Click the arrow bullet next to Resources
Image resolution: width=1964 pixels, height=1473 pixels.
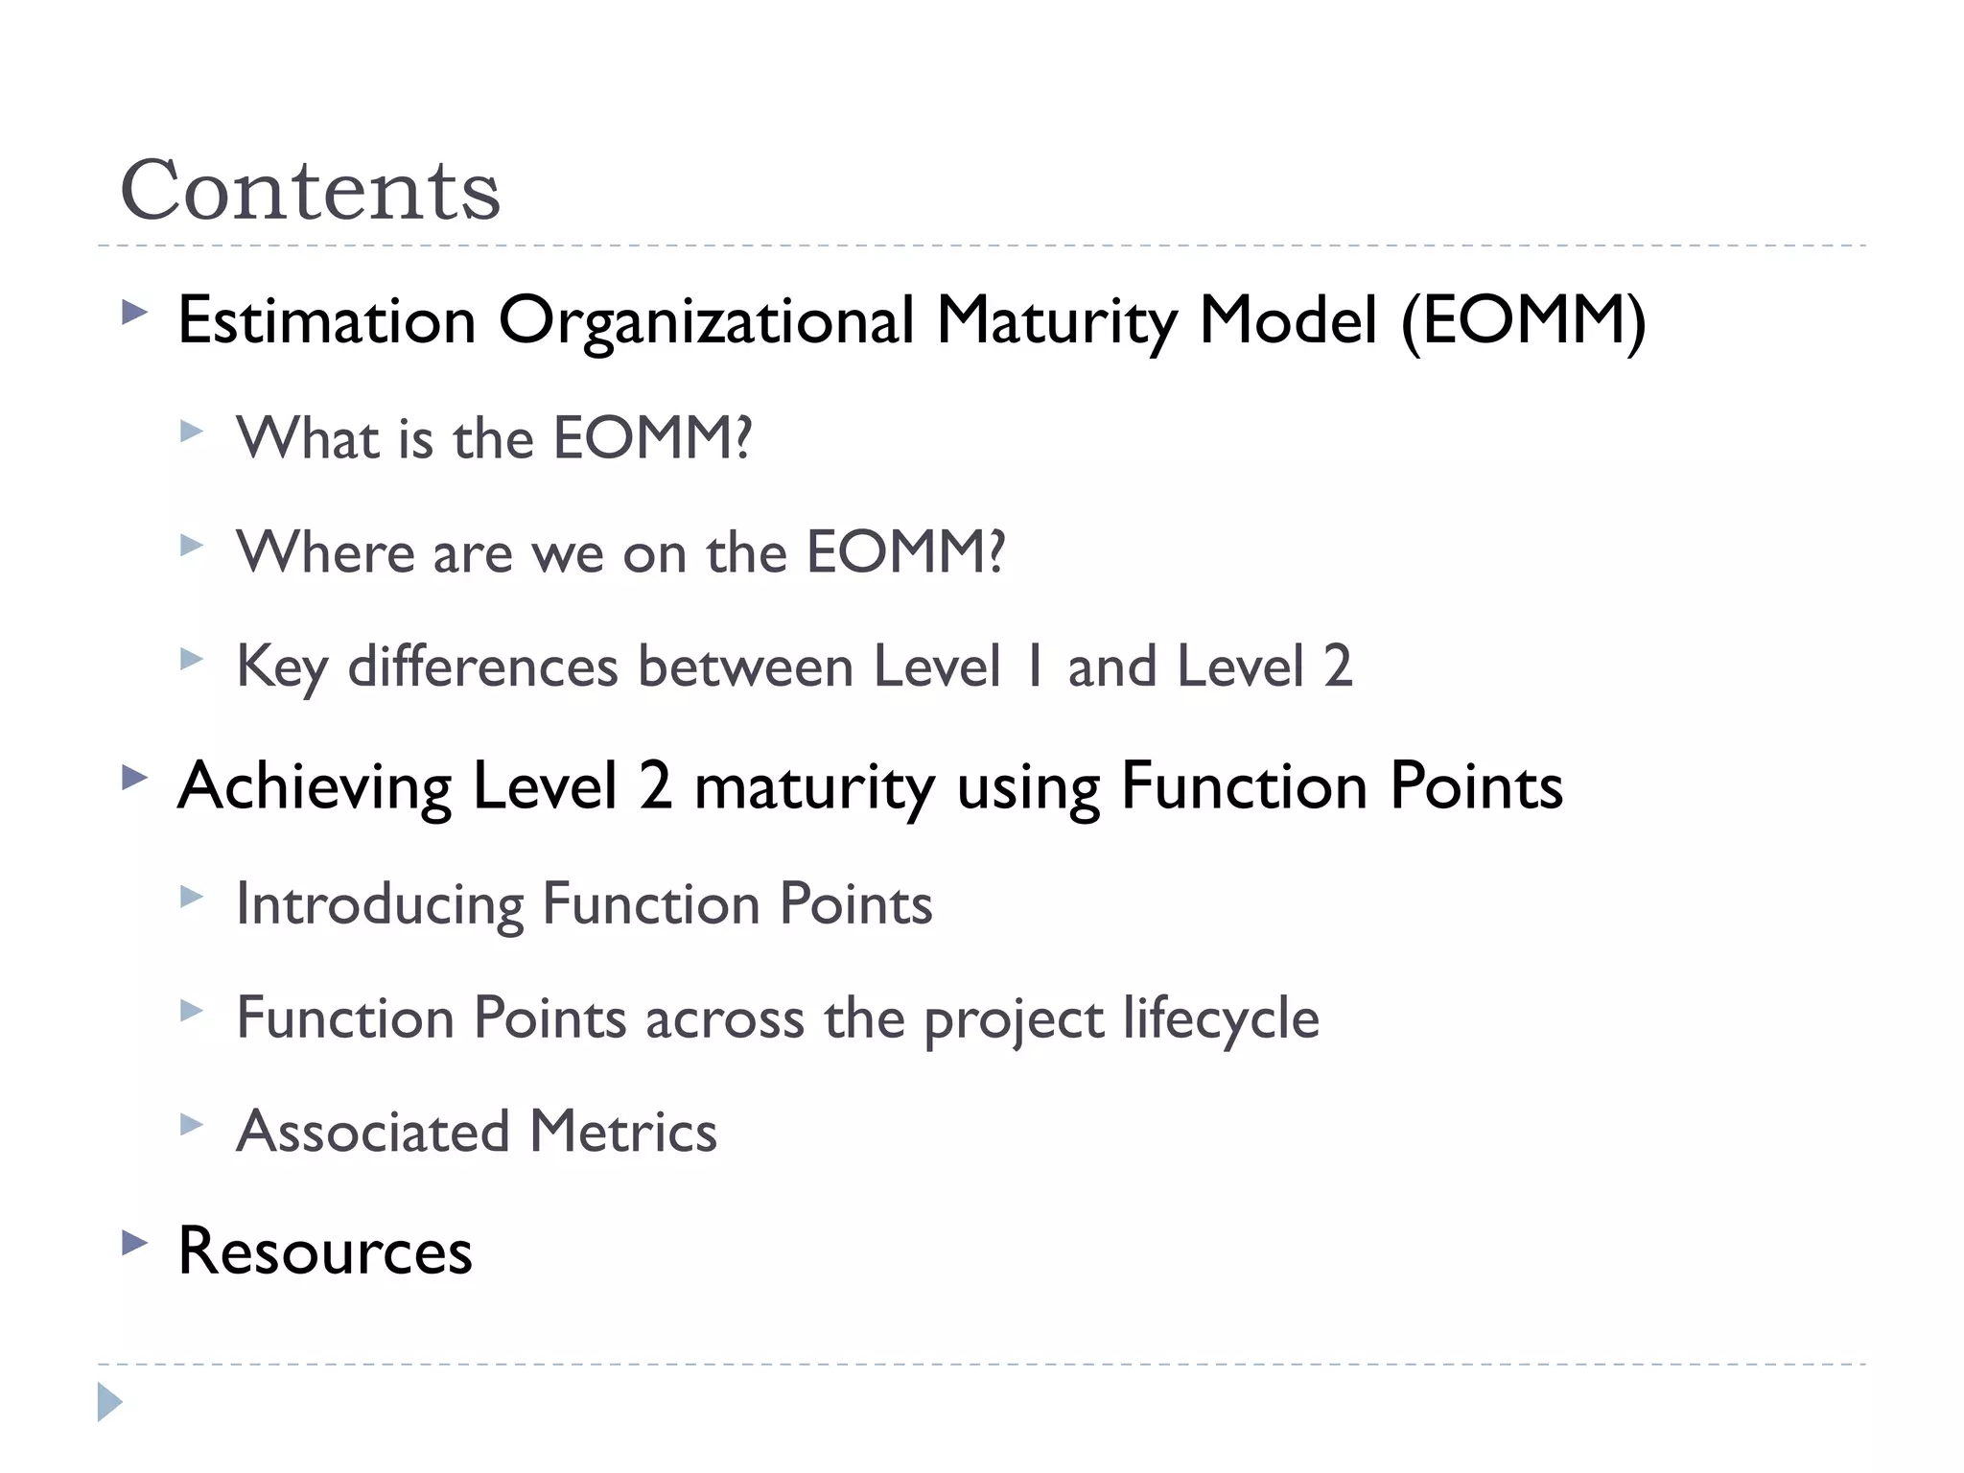tap(135, 1244)
